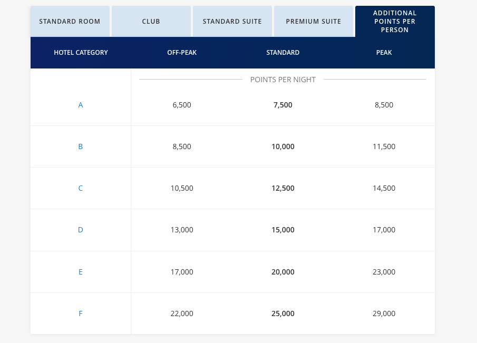Select the 29,000 peak value for Category F

coord(384,313)
